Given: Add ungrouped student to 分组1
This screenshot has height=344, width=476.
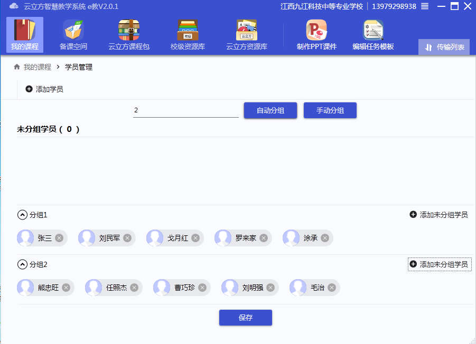Looking at the screenshot, I should 438,215.
